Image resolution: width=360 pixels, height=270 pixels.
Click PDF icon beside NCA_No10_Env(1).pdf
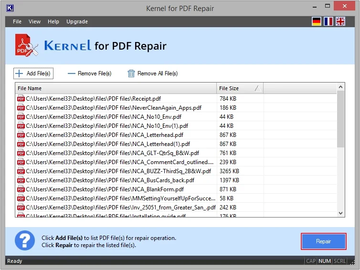pos(21,126)
